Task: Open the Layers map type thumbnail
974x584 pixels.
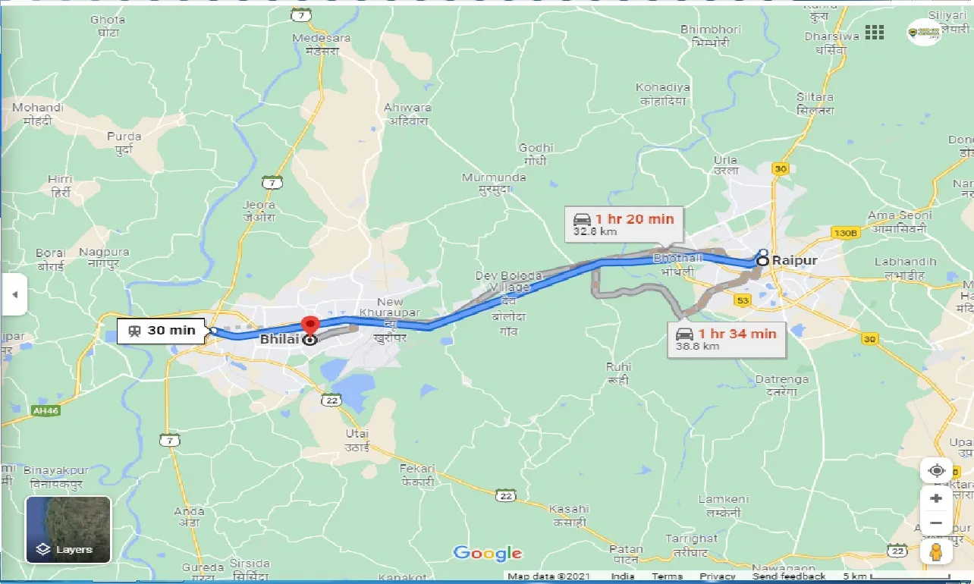Action: coord(68,530)
